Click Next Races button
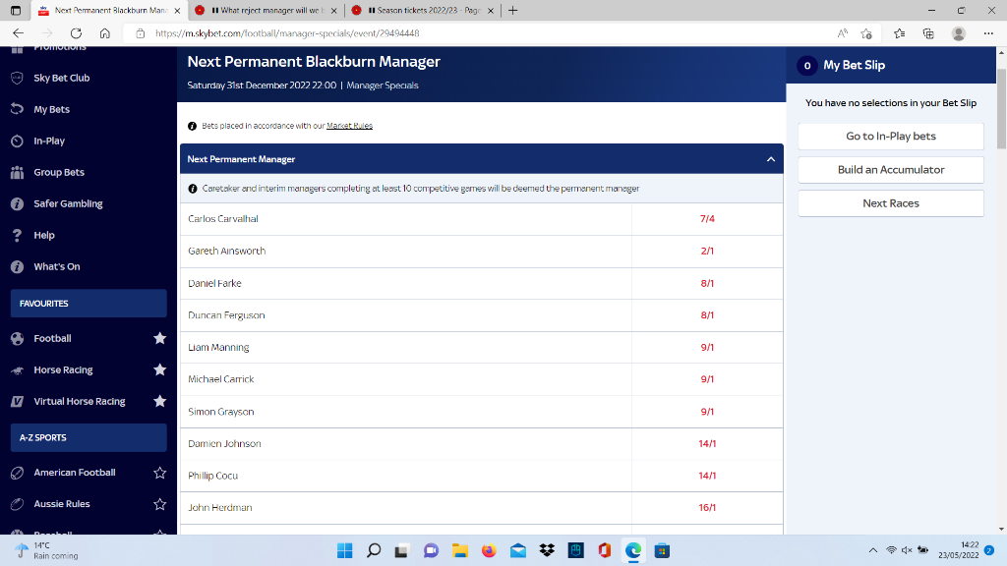The image size is (1007, 566). coord(891,203)
